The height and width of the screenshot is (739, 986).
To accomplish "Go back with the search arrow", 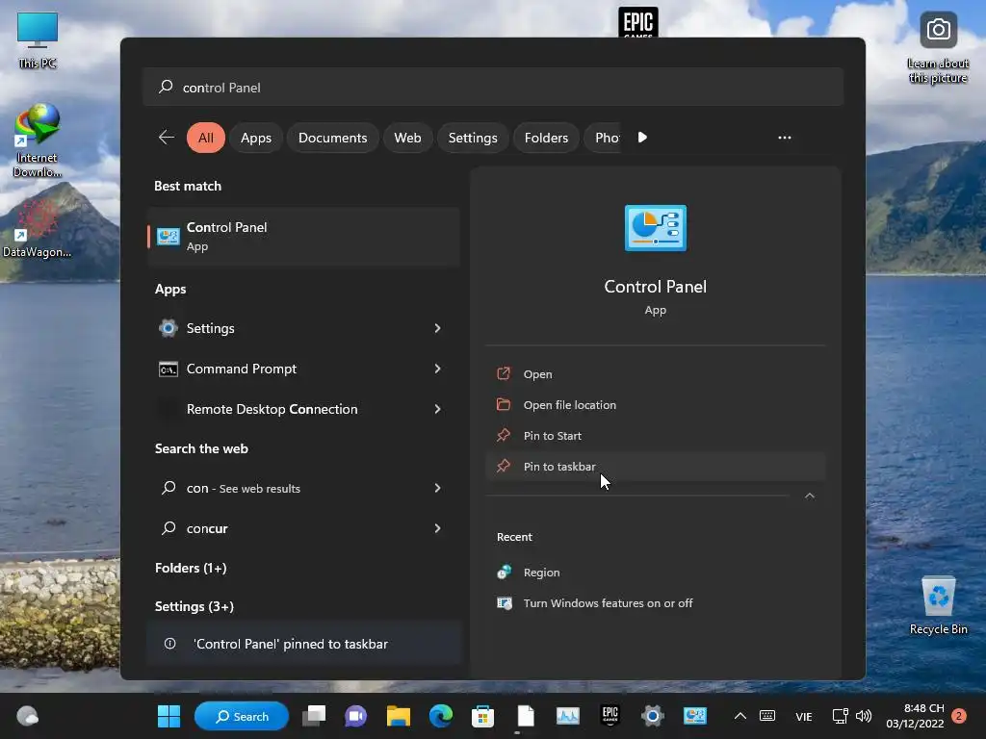I will [x=167, y=137].
